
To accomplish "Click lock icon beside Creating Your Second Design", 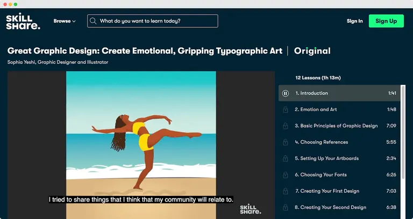I will 285,207.
